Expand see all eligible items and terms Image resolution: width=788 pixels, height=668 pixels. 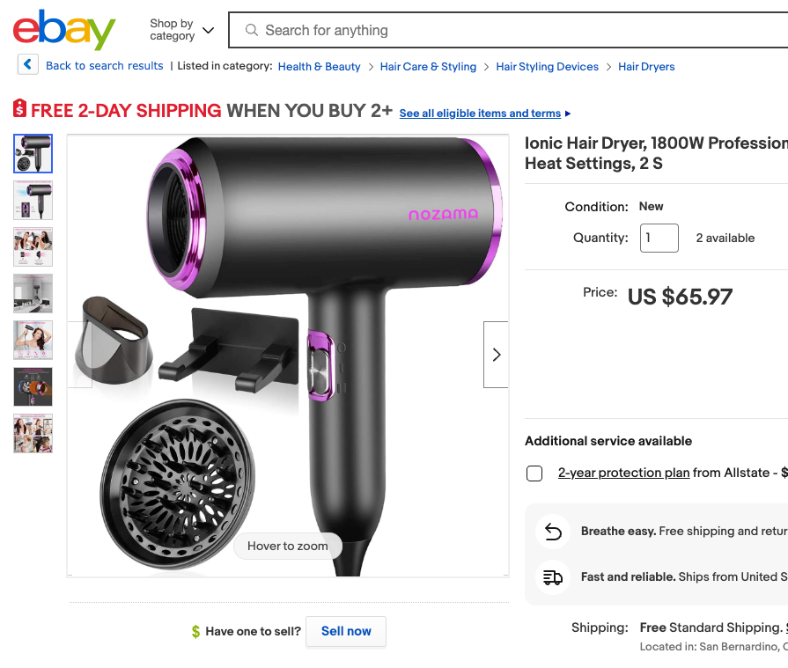[485, 114]
